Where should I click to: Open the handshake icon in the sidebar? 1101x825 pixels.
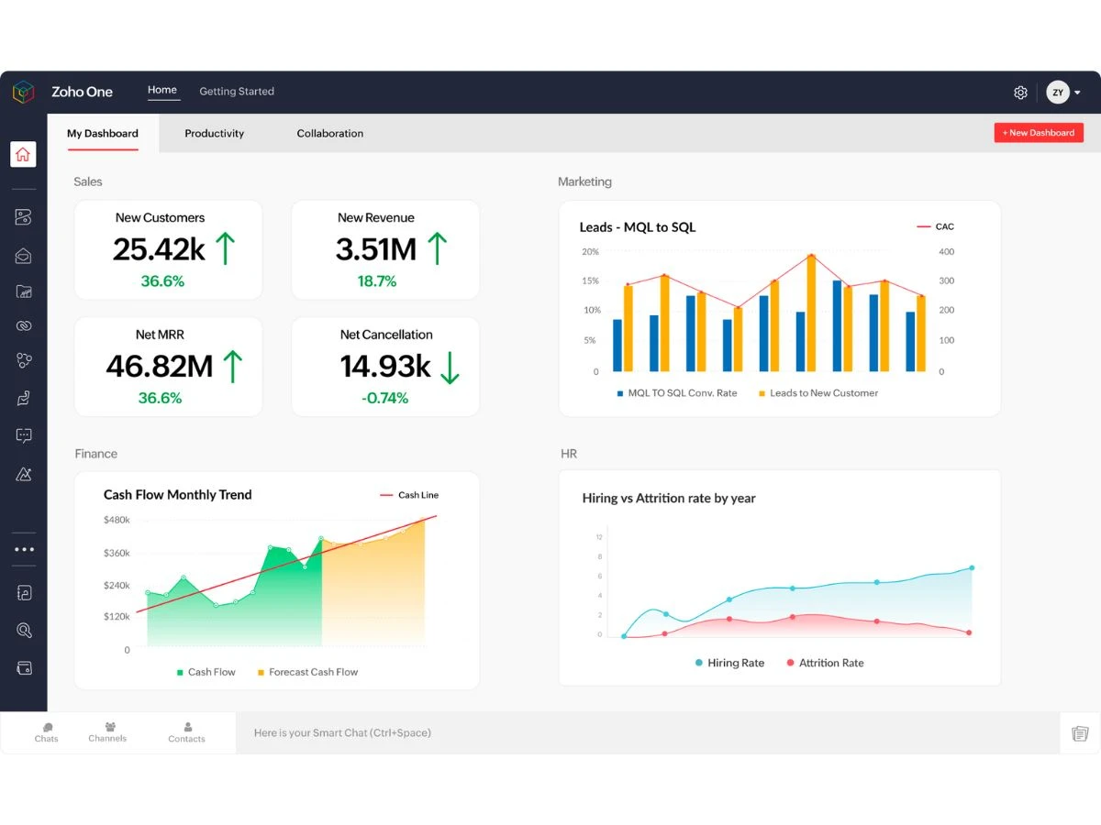click(24, 398)
